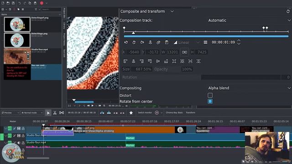Click the blue keyframe duration bar
292x164 pixels.
[206, 36]
